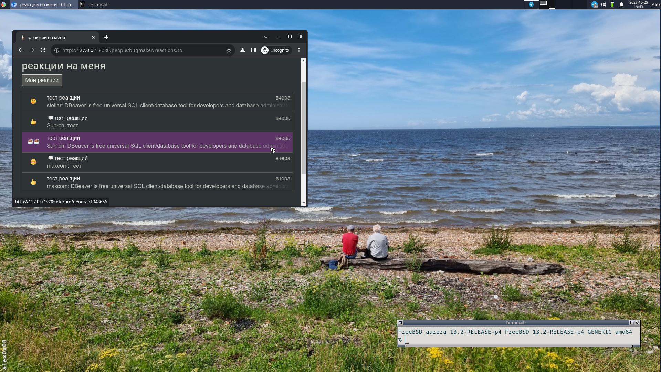Screen dimensions: 661x372
Task: Bookmark page with the star icon
Action: pyautogui.click(x=229, y=50)
